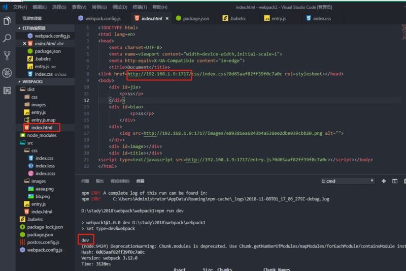This screenshot has height=271, width=406.
Task: Open the Debug view icon
Action: [x=7, y=73]
